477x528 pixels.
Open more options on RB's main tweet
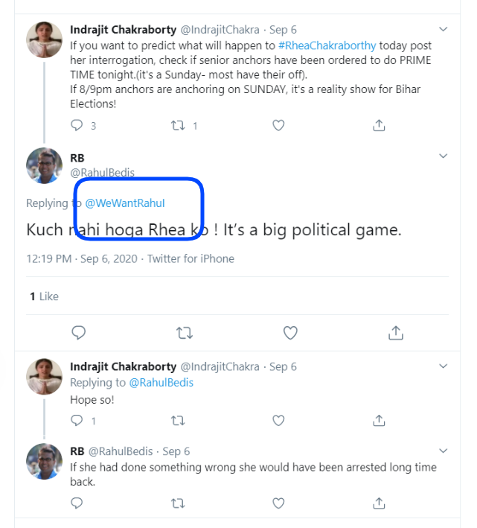pyautogui.click(x=444, y=156)
